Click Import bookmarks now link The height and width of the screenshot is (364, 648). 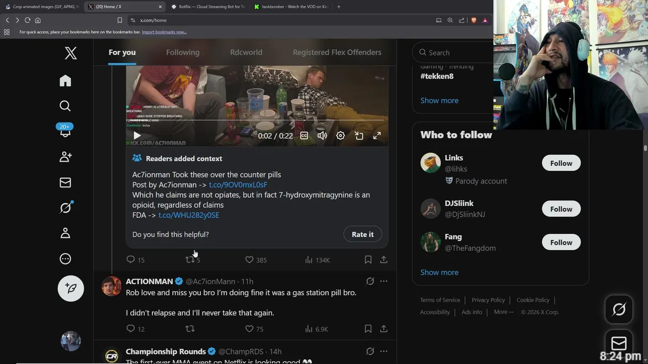click(164, 32)
